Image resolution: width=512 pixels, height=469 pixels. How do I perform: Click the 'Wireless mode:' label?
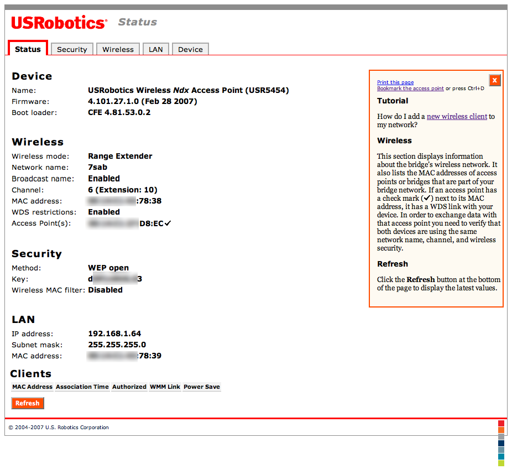[40, 157]
